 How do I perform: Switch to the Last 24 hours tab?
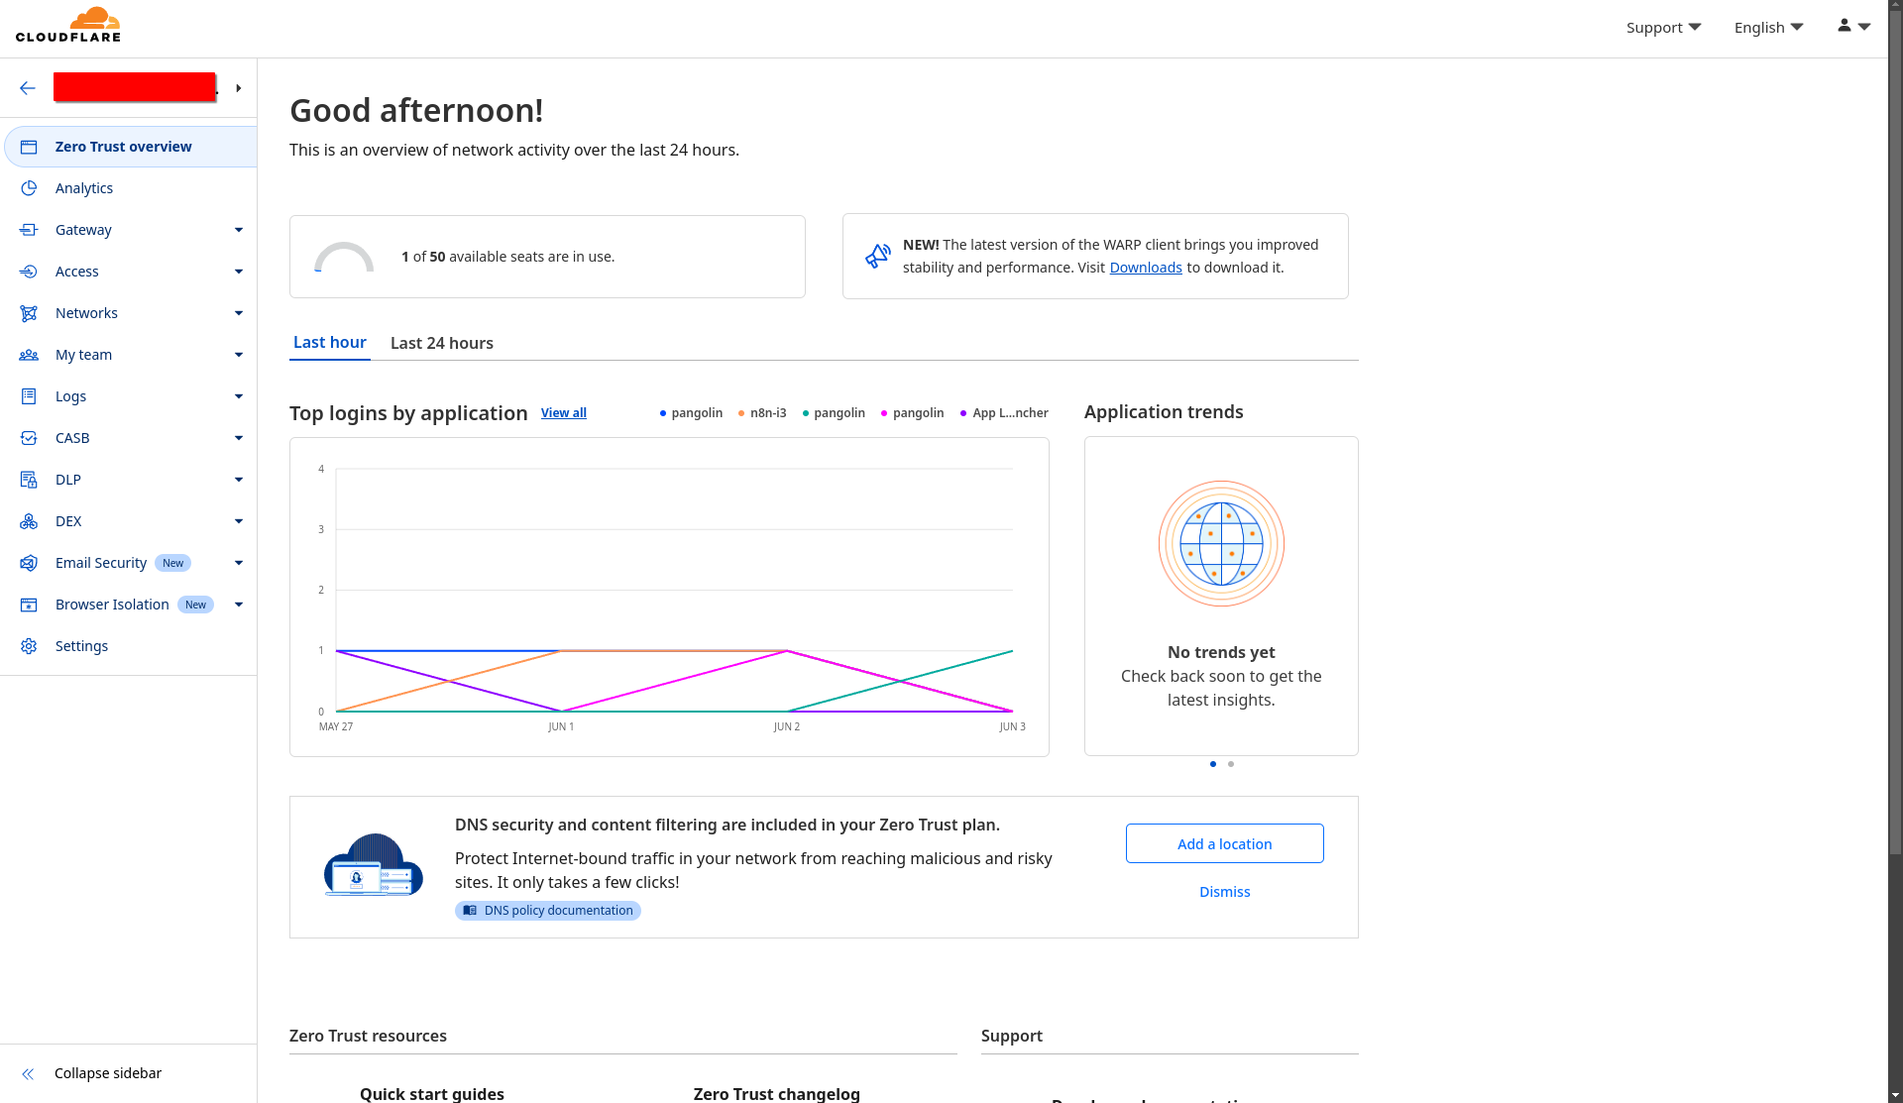point(441,343)
